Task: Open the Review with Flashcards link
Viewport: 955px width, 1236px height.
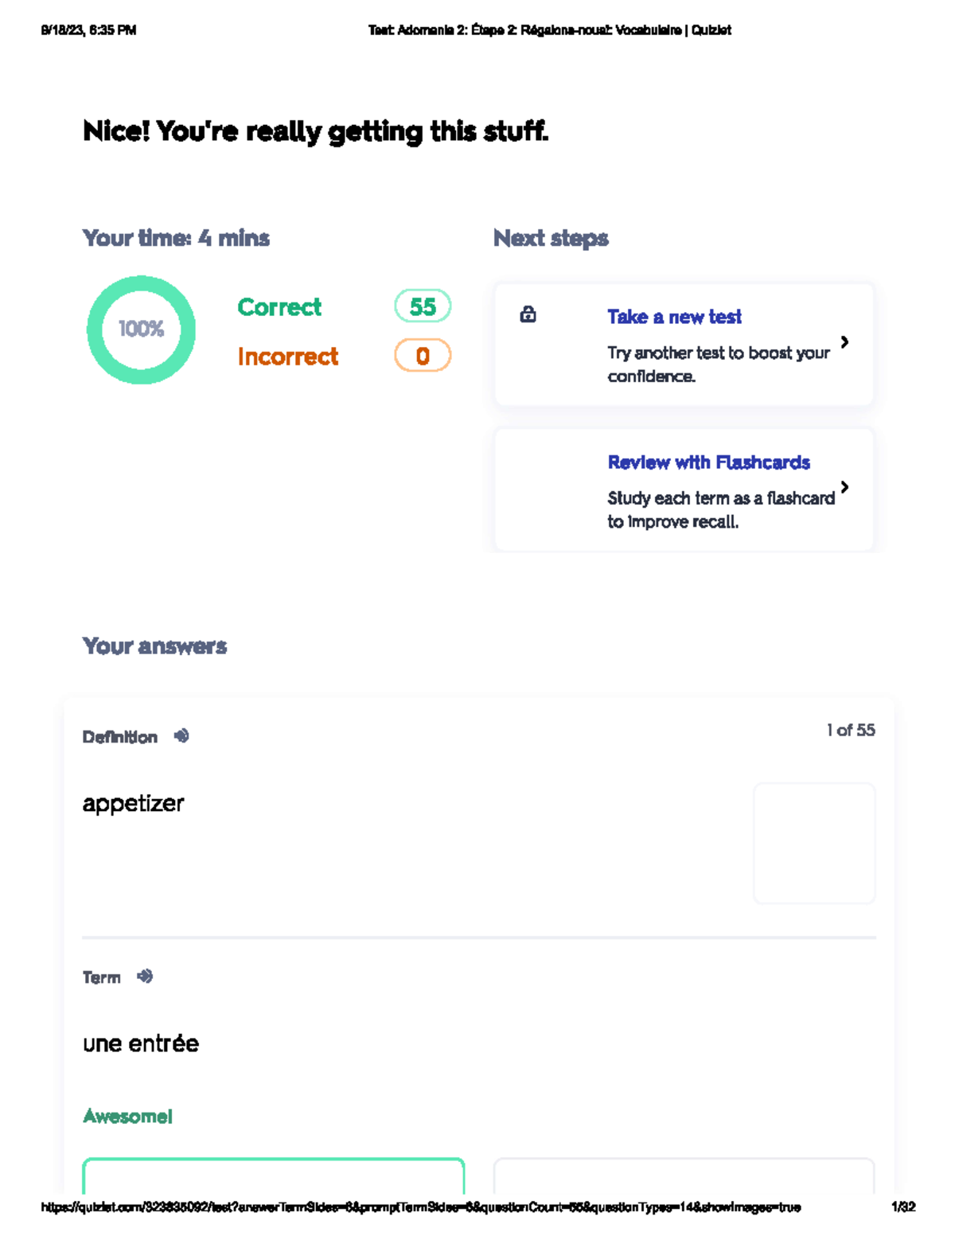Action: coord(708,462)
